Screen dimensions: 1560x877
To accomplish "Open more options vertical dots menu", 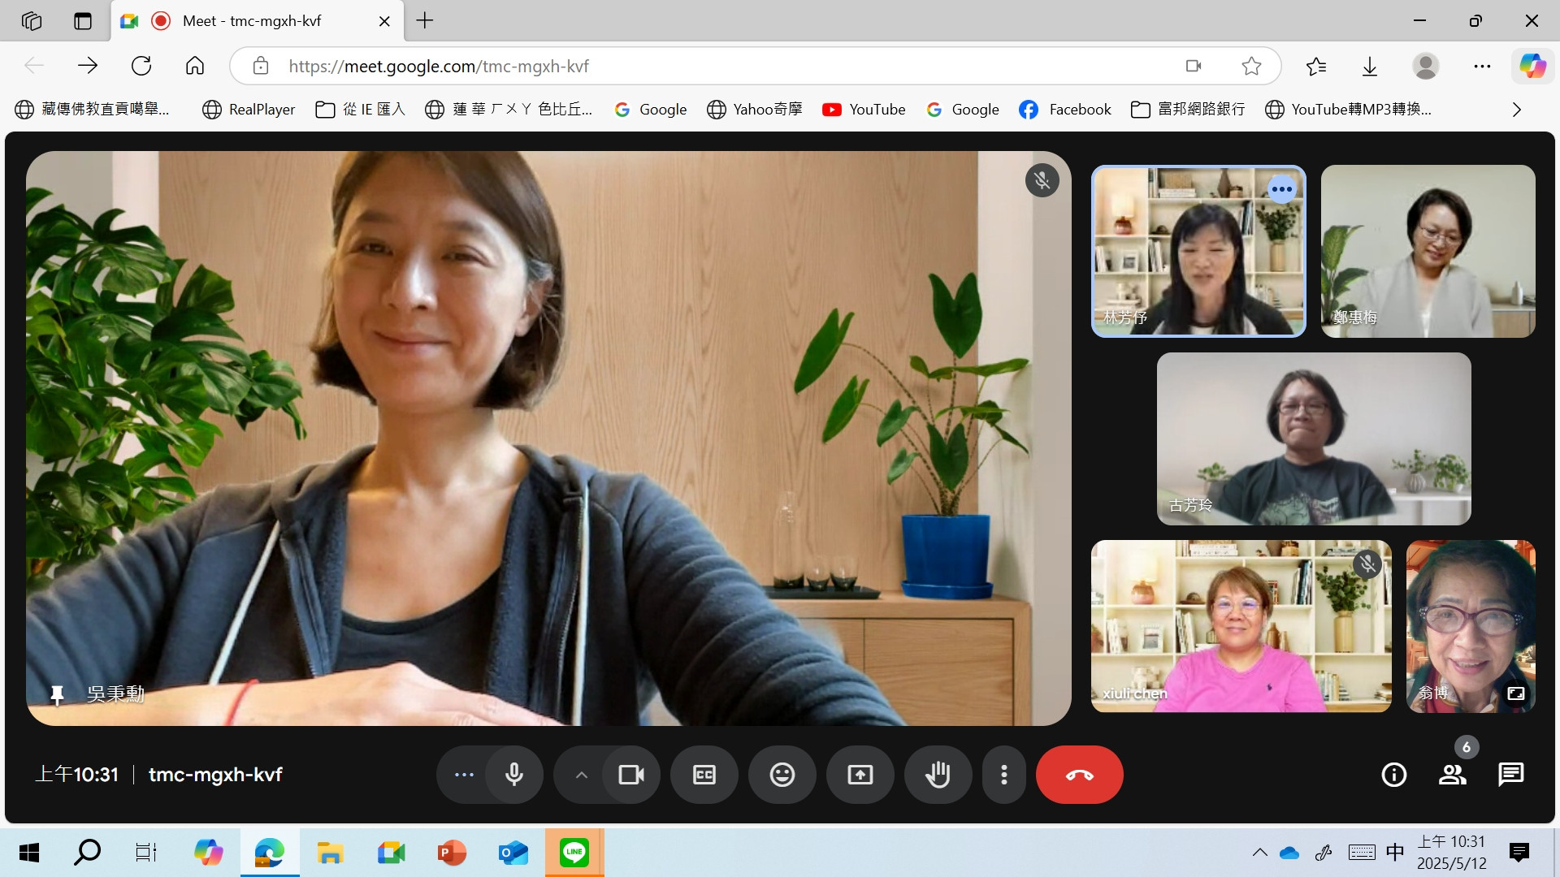I will coord(1004,775).
